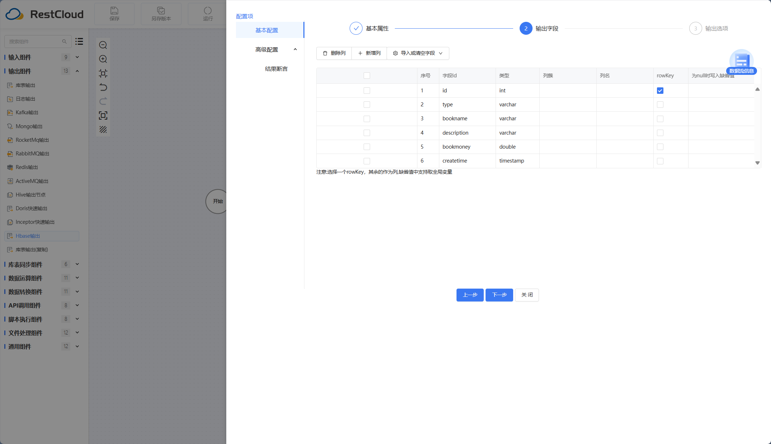Viewport: 771px width, 444px height.
Task: Click the RestCloud logo
Action: tap(44, 14)
